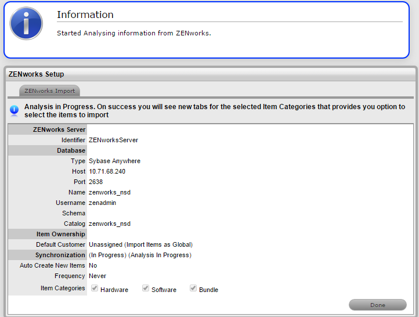Toggle the Hardware item category checkbox
Viewport: 419px width, 317px height.
95,288
